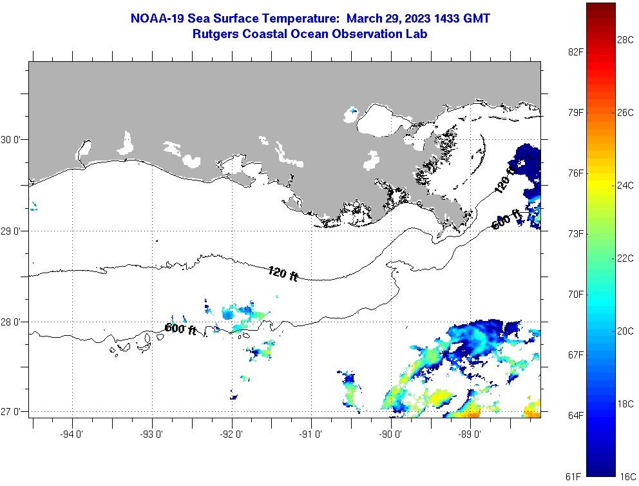
Task: Click the '26C' colorbar label
Action: [625, 113]
